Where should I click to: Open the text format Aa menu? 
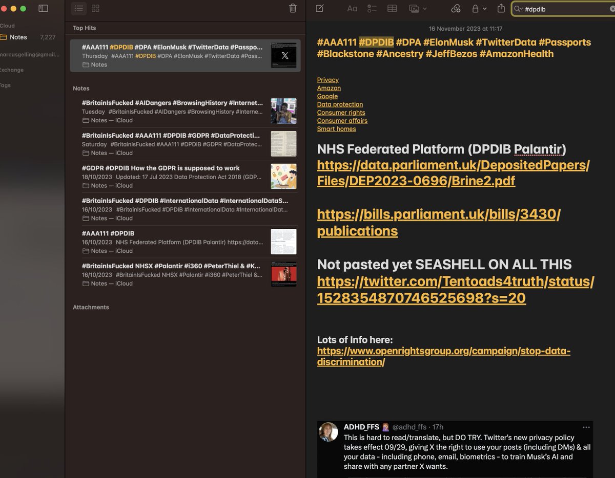point(352,9)
